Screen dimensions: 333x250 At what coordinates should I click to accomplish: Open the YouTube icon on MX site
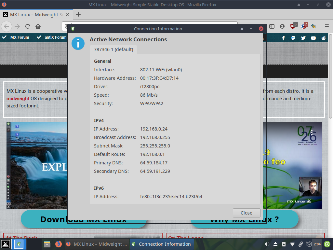pos(313,38)
